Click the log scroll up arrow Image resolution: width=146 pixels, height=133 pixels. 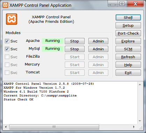(140, 84)
